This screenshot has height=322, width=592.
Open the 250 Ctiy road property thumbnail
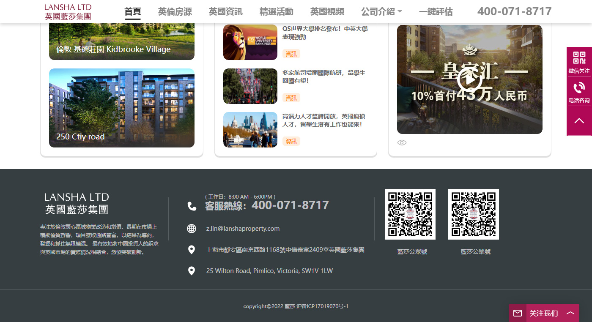[x=122, y=108]
